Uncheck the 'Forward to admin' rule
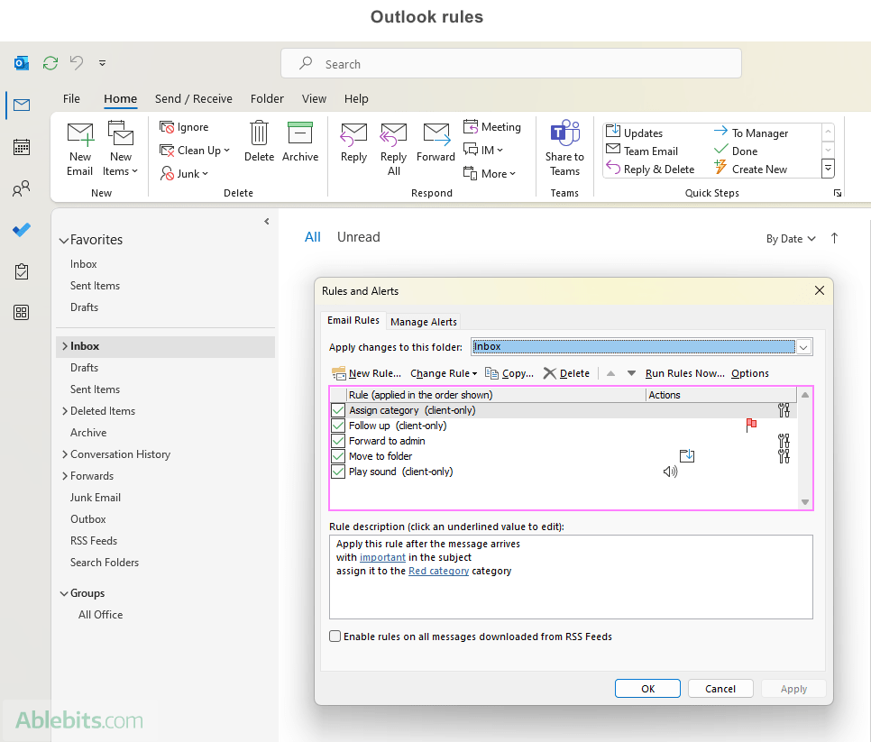Screen dimensions: 871x742 coord(337,441)
